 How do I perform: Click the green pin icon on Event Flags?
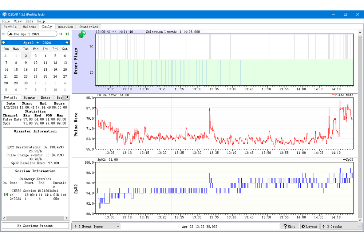click(82, 35)
